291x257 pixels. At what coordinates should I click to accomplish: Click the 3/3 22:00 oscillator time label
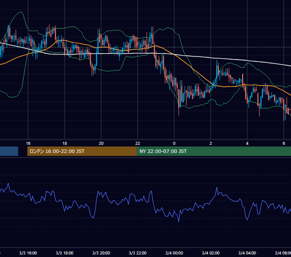point(138,253)
